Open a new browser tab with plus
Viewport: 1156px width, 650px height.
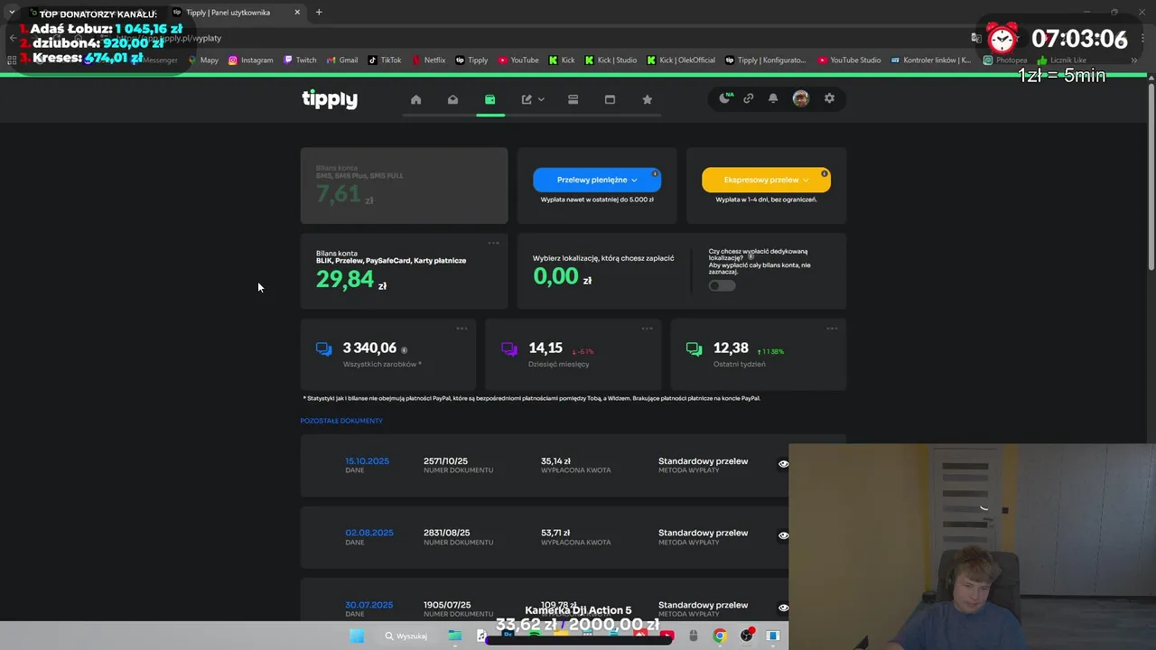click(319, 13)
